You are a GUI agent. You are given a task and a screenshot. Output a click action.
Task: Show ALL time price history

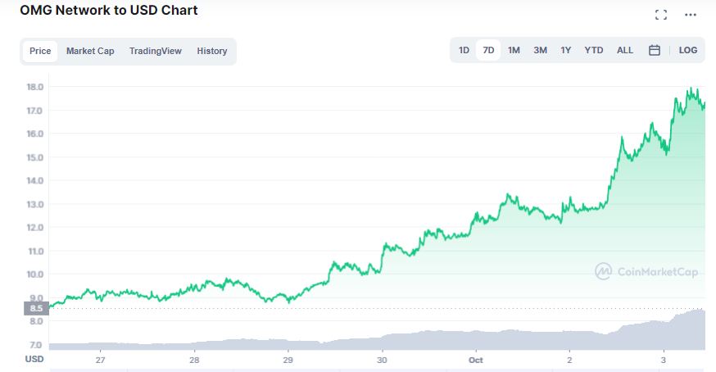(625, 51)
